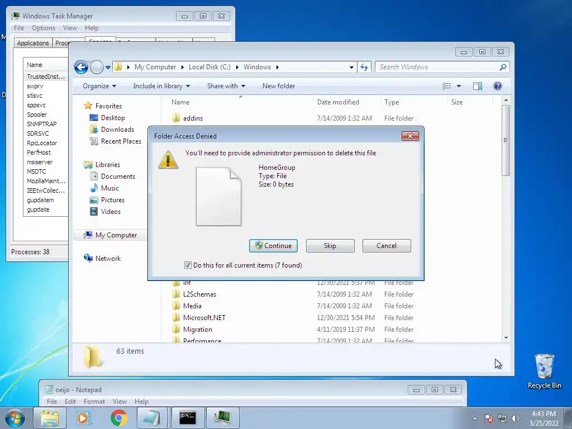The width and height of the screenshot is (572, 429).
Task: Open Task Manager File menu
Action: pyautogui.click(x=19, y=28)
